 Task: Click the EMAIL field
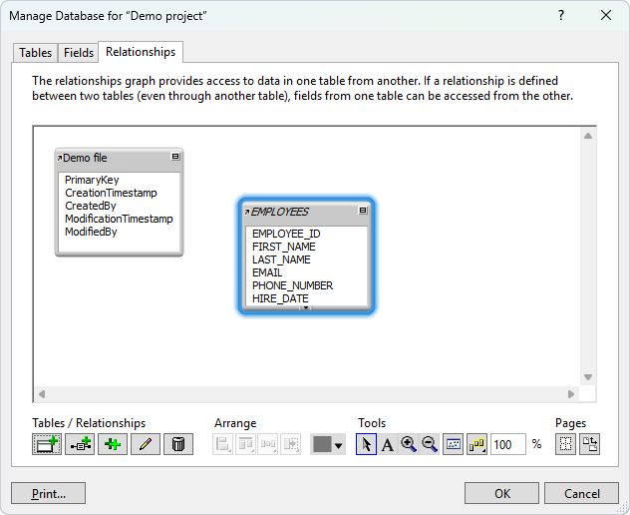(x=267, y=272)
